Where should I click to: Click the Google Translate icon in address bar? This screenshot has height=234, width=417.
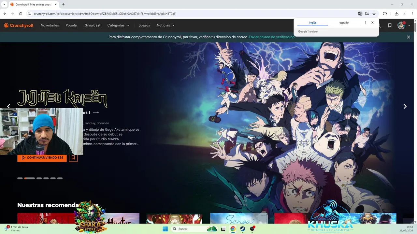pyautogui.click(x=360, y=14)
